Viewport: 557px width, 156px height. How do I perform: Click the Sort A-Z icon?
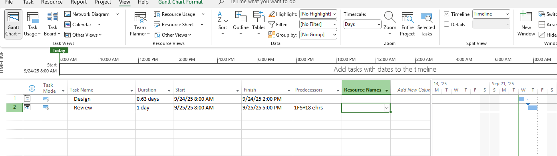223,17
